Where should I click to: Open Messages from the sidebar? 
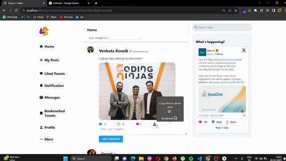point(50,97)
